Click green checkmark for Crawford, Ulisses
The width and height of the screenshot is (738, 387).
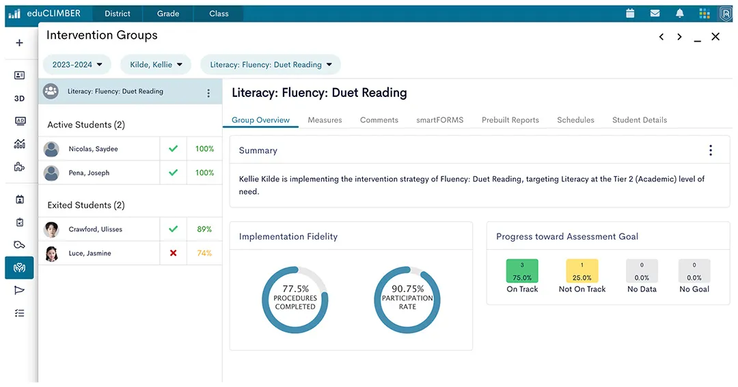click(173, 229)
